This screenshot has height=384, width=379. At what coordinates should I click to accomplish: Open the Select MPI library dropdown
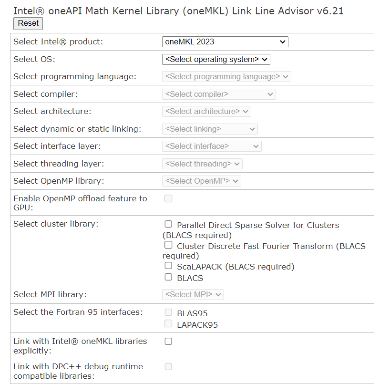(193, 294)
